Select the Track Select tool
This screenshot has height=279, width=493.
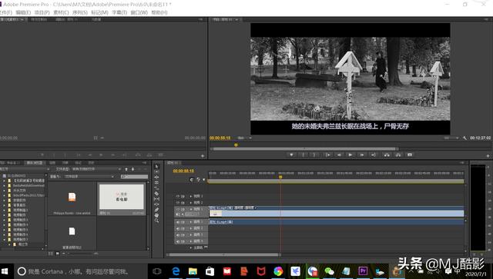click(x=156, y=171)
